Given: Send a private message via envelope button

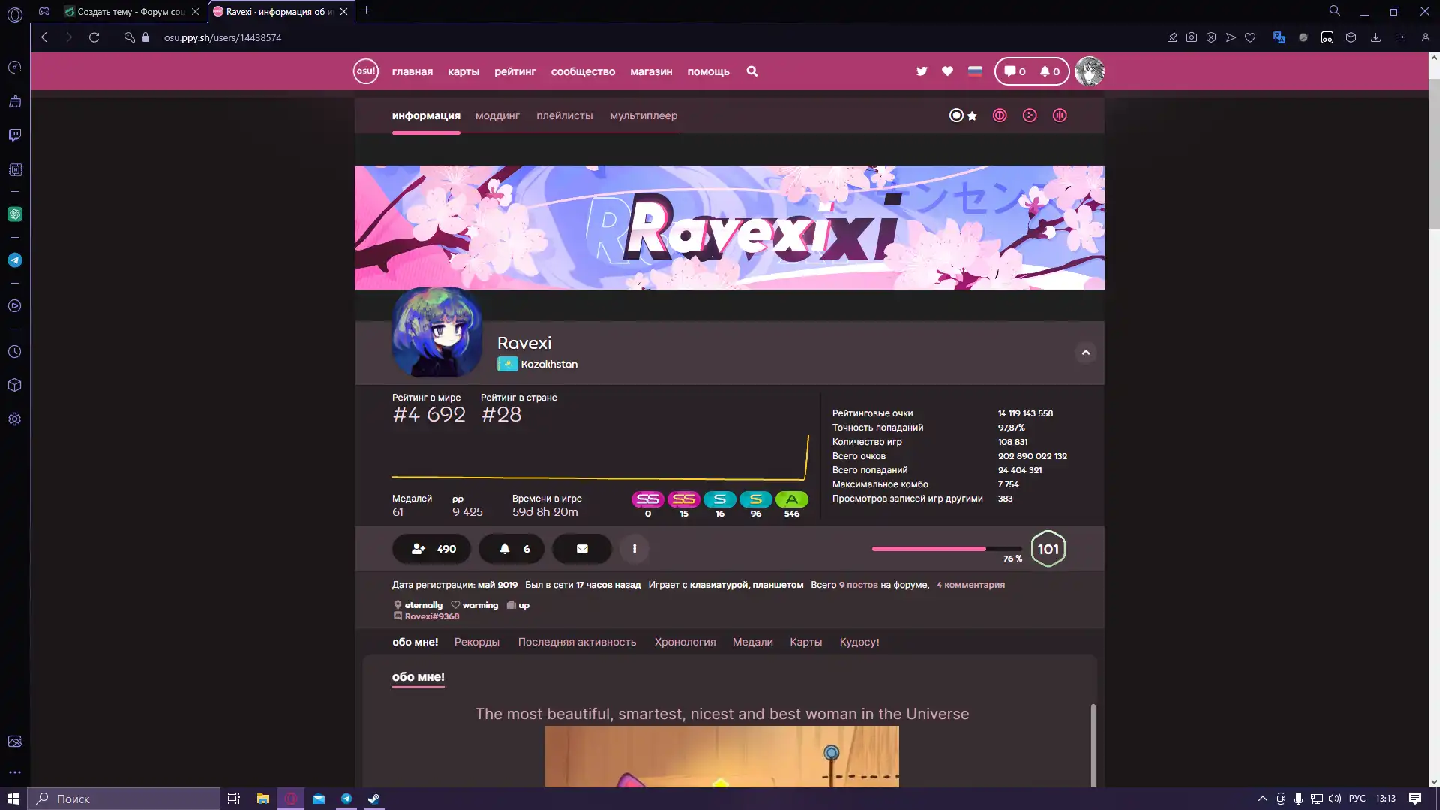Looking at the screenshot, I should (582, 549).
